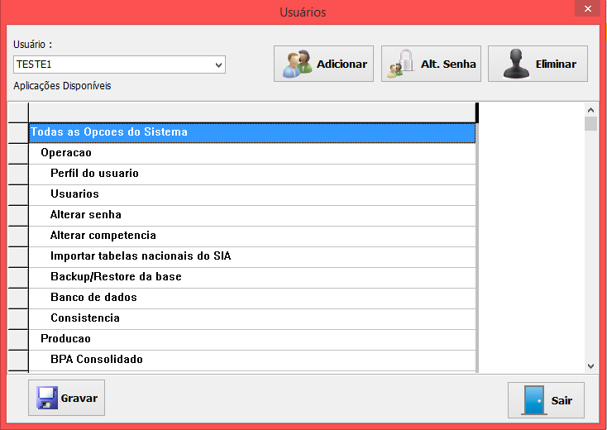
Task: Toggle row selector beside Usuarios
Action: (x=17, y=194)
